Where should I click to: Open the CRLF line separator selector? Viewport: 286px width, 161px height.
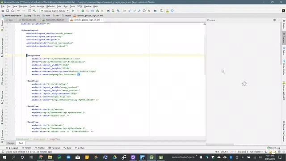224,152
